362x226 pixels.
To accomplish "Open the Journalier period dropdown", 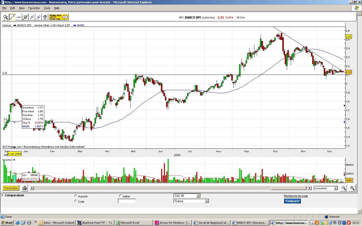I will 326,188.
